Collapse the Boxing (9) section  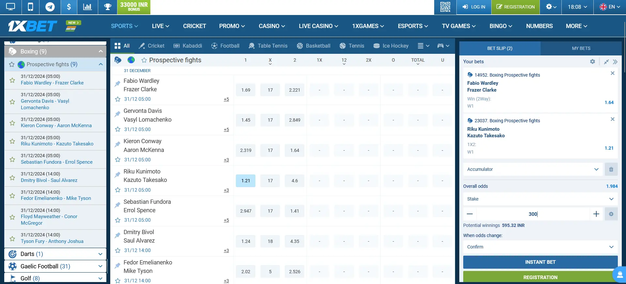(100, 51)
